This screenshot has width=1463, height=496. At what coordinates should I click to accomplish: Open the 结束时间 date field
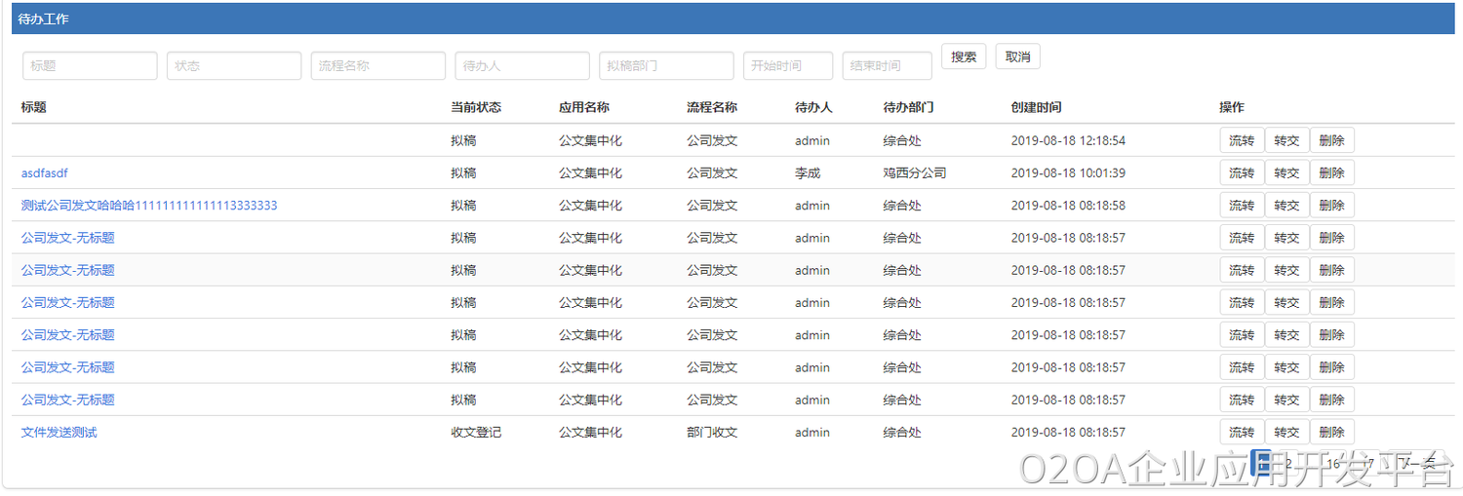(x=887, y=66)
